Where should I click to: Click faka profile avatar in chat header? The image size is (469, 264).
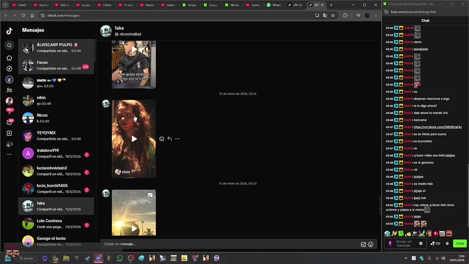click(x=106, y=31)
